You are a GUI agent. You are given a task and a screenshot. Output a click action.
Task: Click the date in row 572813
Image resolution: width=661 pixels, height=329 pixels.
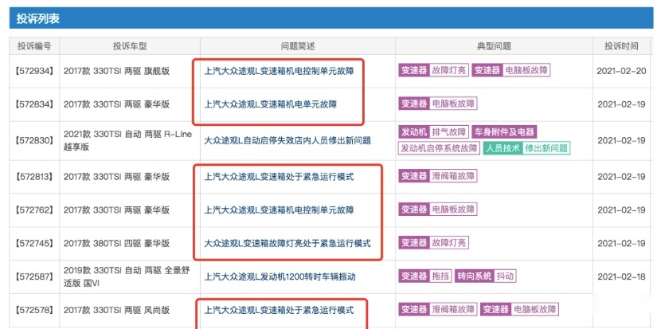(621, 176)
